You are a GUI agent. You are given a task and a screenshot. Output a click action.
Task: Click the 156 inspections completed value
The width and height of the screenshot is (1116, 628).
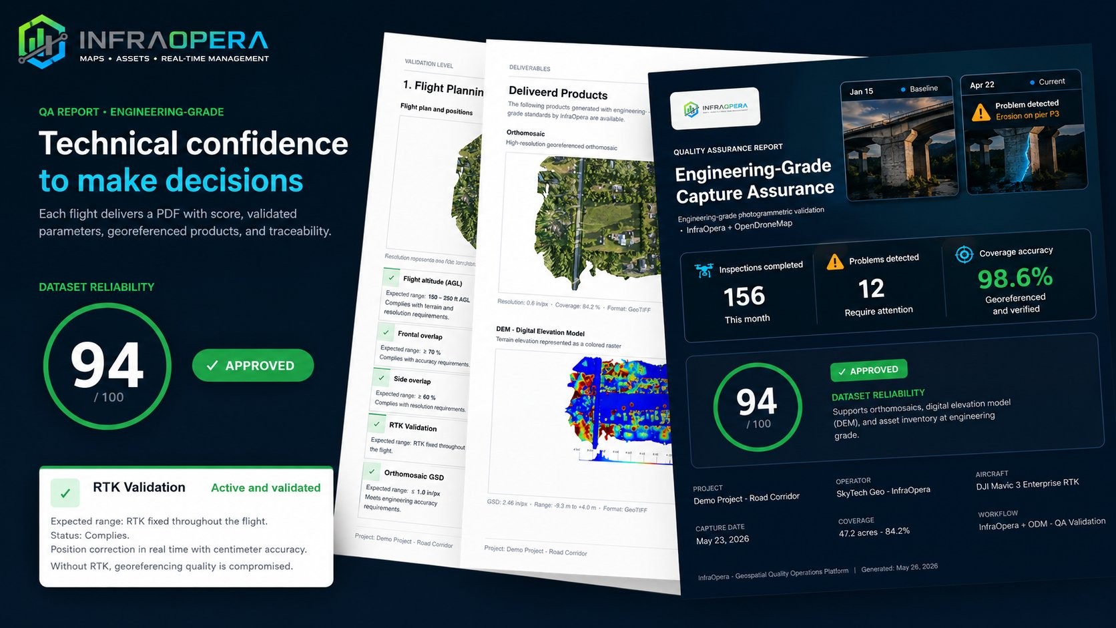(744, 296)
